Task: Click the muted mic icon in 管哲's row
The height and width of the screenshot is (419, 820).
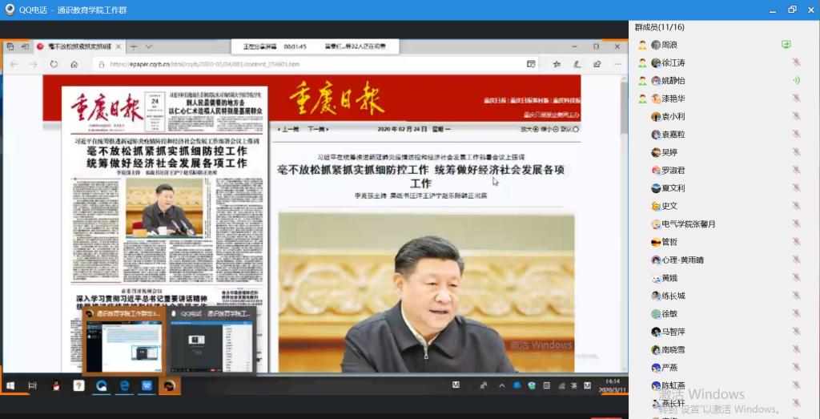Action: coord(796,242)
